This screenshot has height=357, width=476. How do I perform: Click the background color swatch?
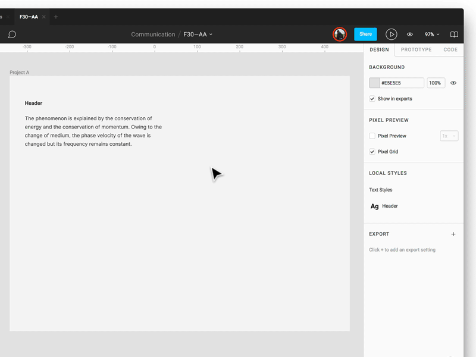(x=374, y=83)
